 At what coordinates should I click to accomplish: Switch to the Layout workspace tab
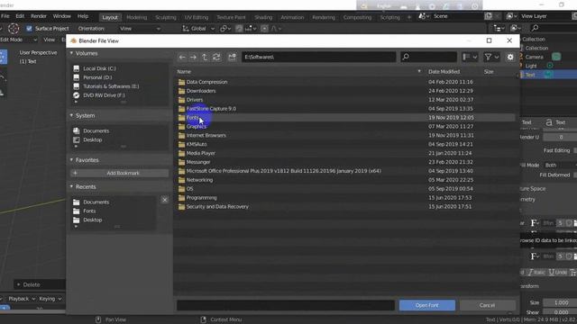tap(110, 17)
